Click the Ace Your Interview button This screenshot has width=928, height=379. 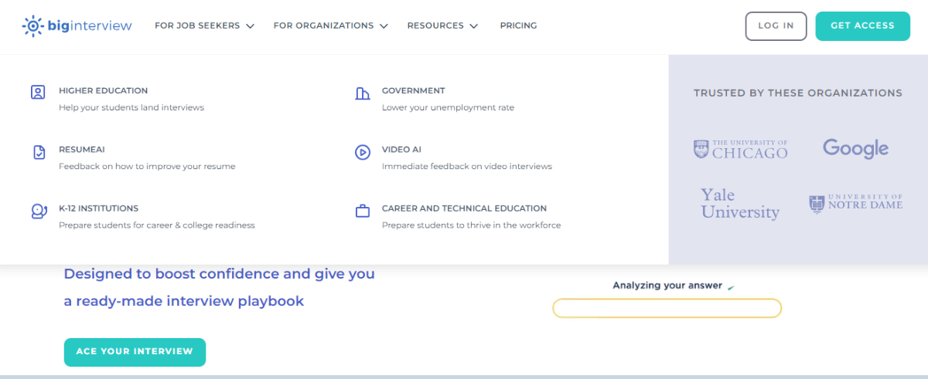click(135, 351)
